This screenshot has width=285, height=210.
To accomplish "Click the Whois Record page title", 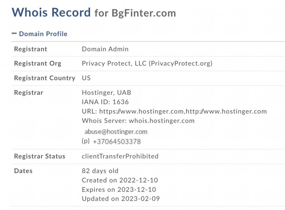I will pyautogui.click(x=51, y=12).
